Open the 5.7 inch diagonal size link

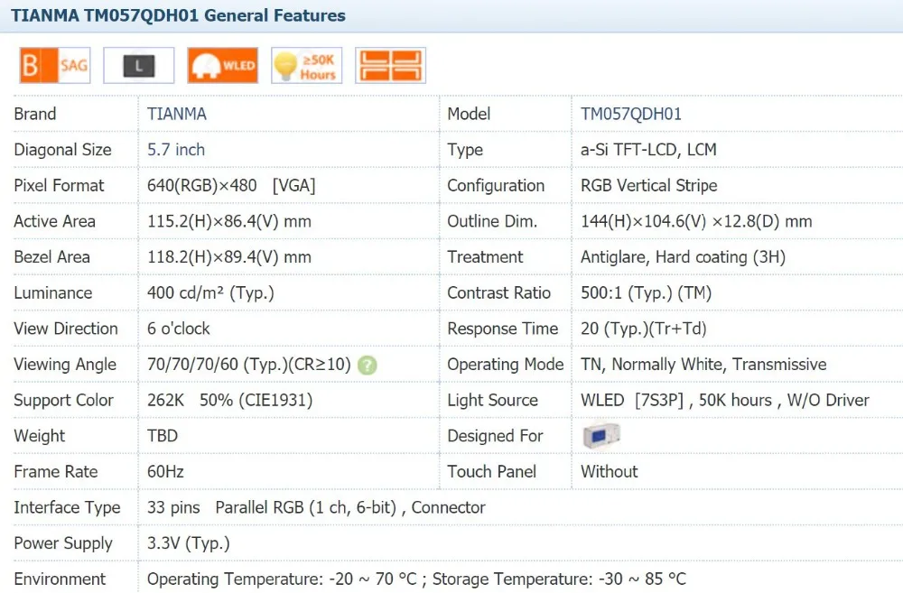tap(176, 150)
